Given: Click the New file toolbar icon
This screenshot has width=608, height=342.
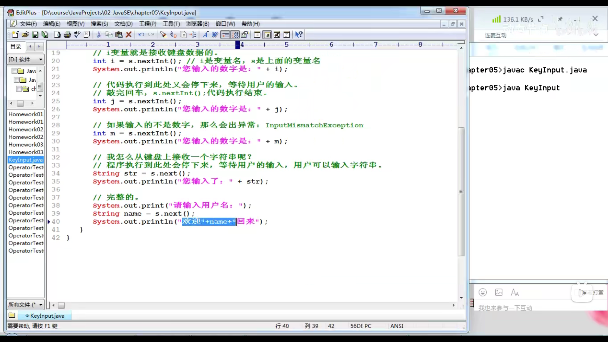Looking at the screenshot, I should pyautogui.click(x=15, y=35).
